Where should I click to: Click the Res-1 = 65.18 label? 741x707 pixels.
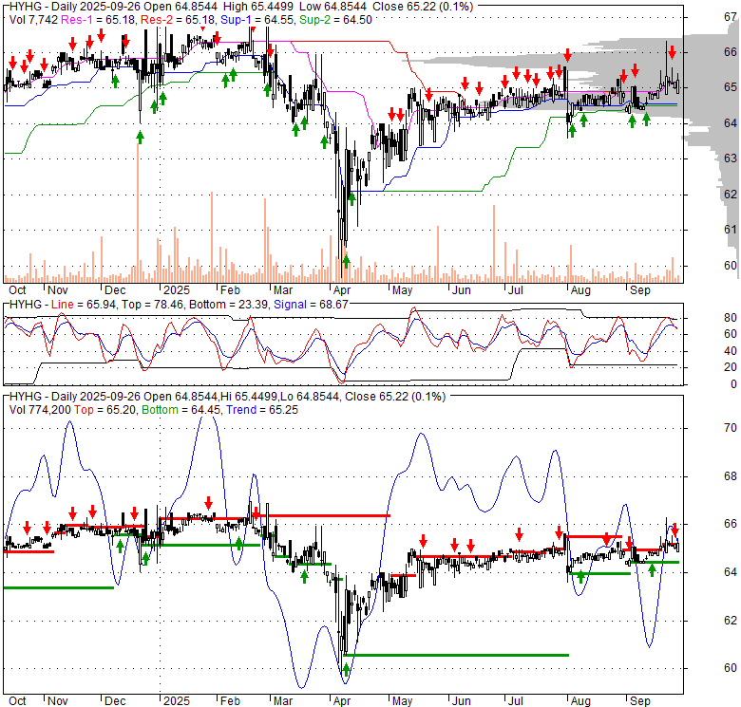99,20
